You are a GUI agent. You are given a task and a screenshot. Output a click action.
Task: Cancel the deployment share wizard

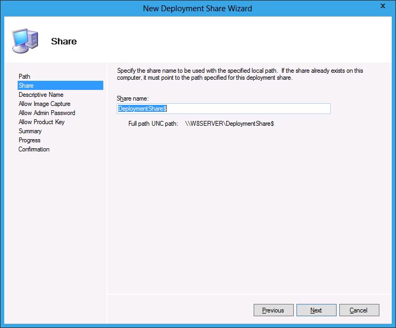359,310
